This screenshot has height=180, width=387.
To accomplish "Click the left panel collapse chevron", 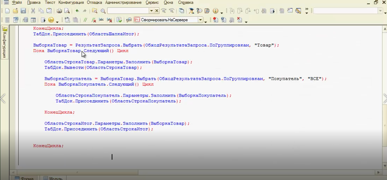I will pyautogui.click(x=3, y=99).
